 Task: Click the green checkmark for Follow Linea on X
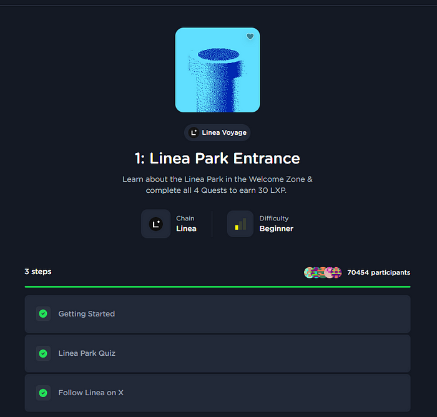click(x=43, y=393)
